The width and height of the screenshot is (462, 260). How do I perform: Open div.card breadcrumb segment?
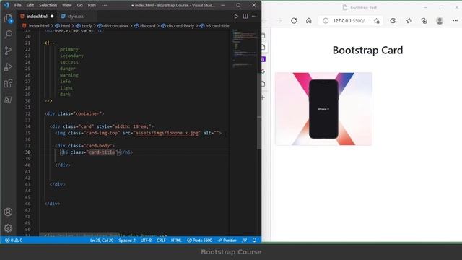pyautogui.click(x=147, y=26)
